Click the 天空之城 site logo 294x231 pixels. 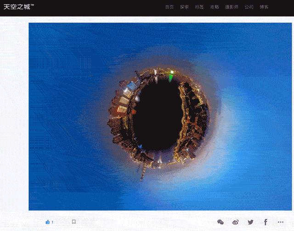pyautogui.click(x=18, y=7)
